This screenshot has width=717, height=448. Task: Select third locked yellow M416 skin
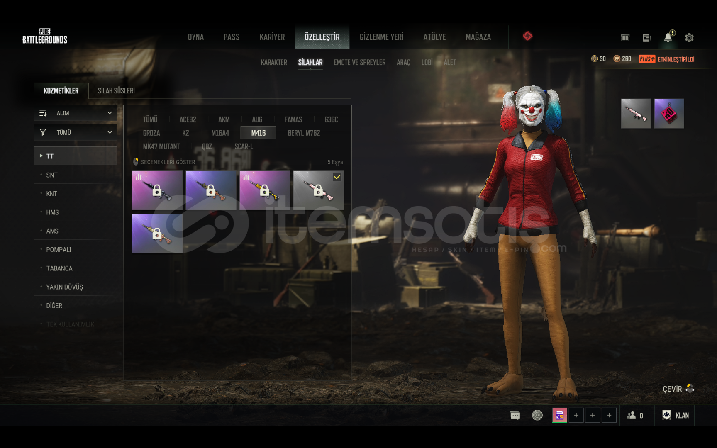pos(265,190)
